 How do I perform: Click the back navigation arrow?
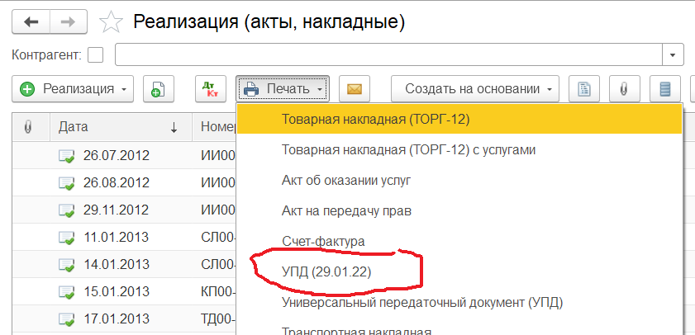[31, 22]
